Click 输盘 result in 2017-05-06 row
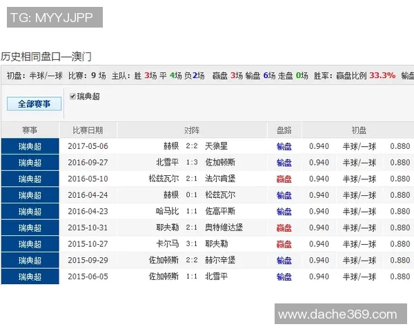Viewport: 414px width, 331px height. point(284,146)
